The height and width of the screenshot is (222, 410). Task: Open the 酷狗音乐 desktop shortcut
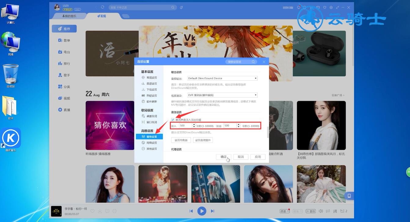(11, 140)
